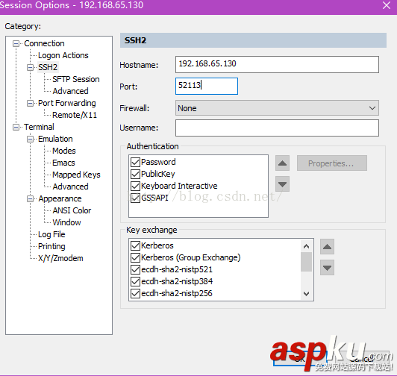
Task: Toggle GSSAPI authentication checkbox
Action: click(136, 198)
